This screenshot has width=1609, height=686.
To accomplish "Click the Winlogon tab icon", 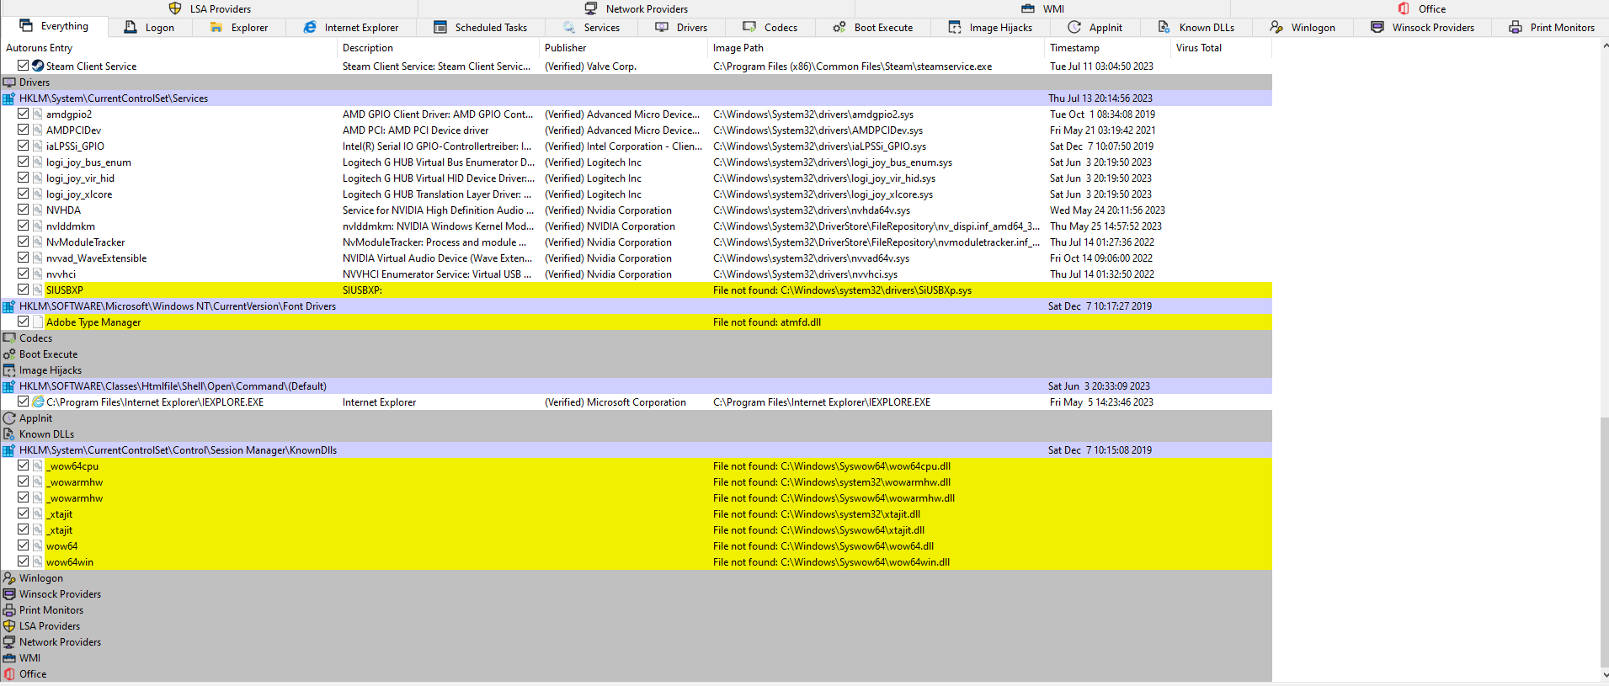I will 1276,27.
